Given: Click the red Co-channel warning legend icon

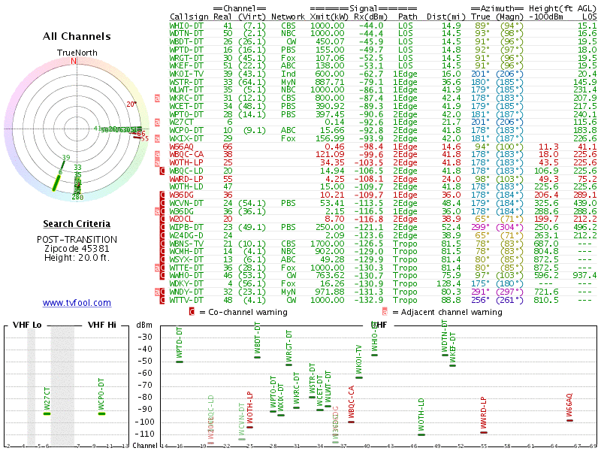Looking at the screenshot, I should click(x=192, y=312).
